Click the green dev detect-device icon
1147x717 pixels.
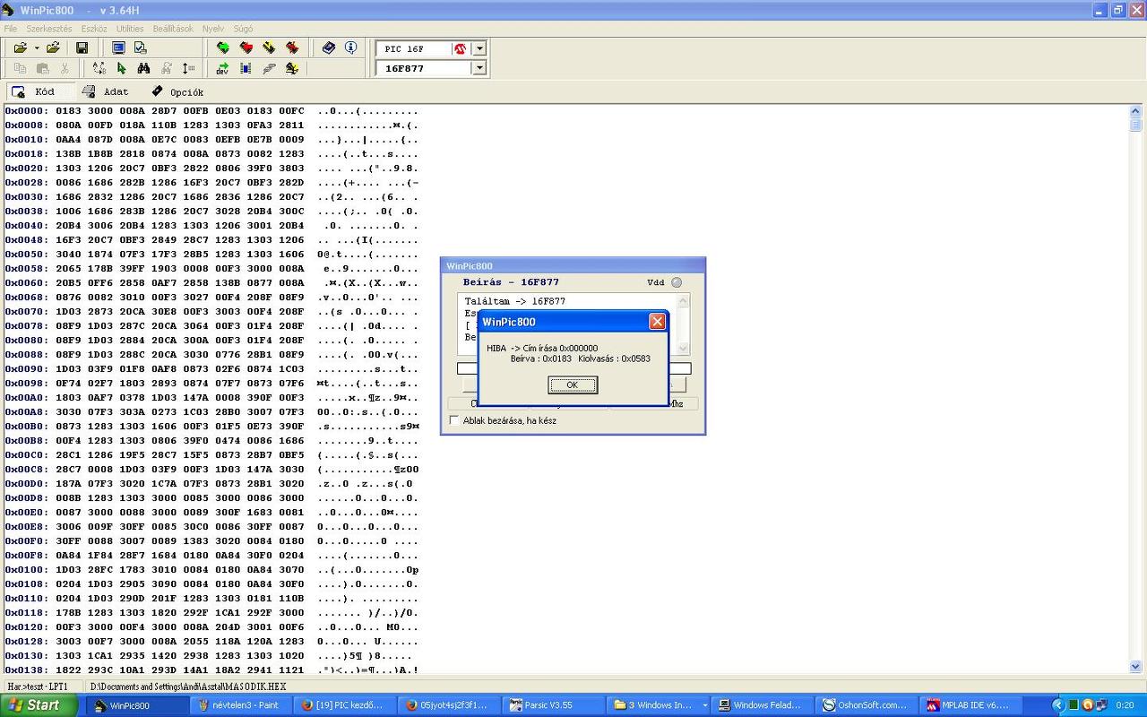coord(223,68)
